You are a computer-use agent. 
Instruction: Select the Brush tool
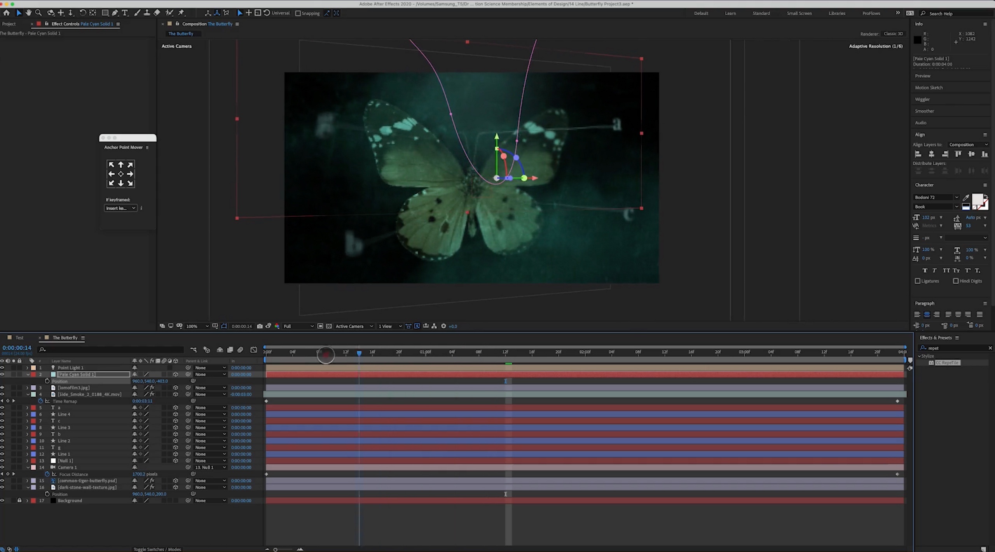[137, 13]
